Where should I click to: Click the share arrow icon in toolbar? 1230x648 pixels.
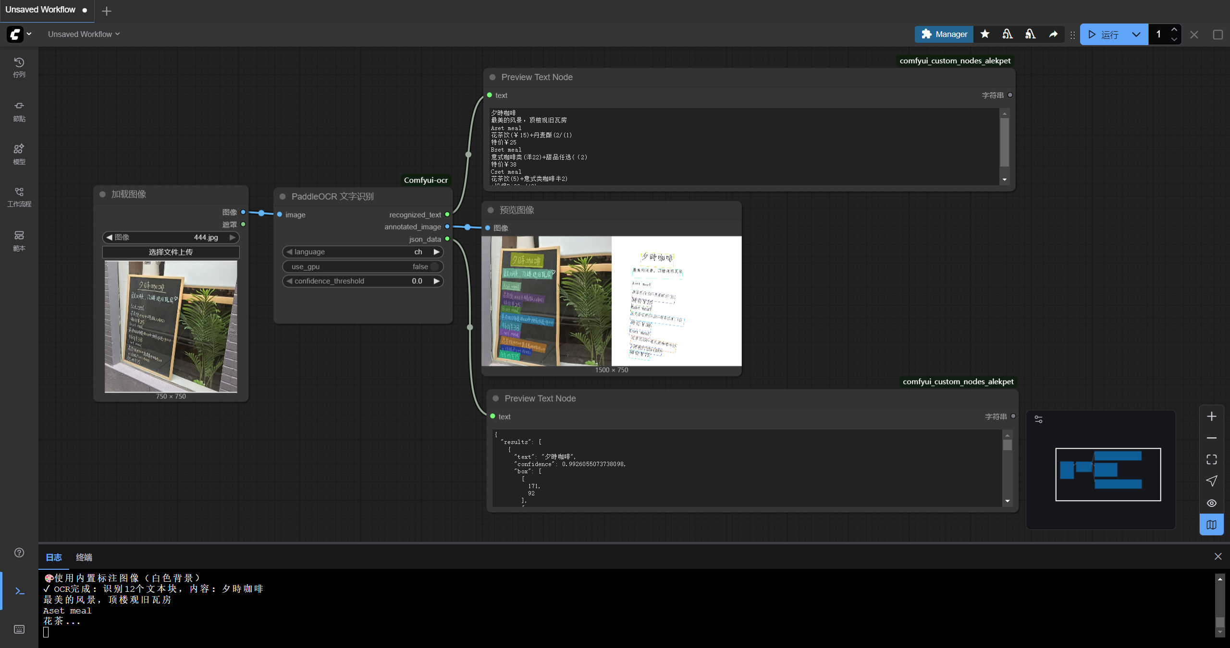(x=1053, y=34)
